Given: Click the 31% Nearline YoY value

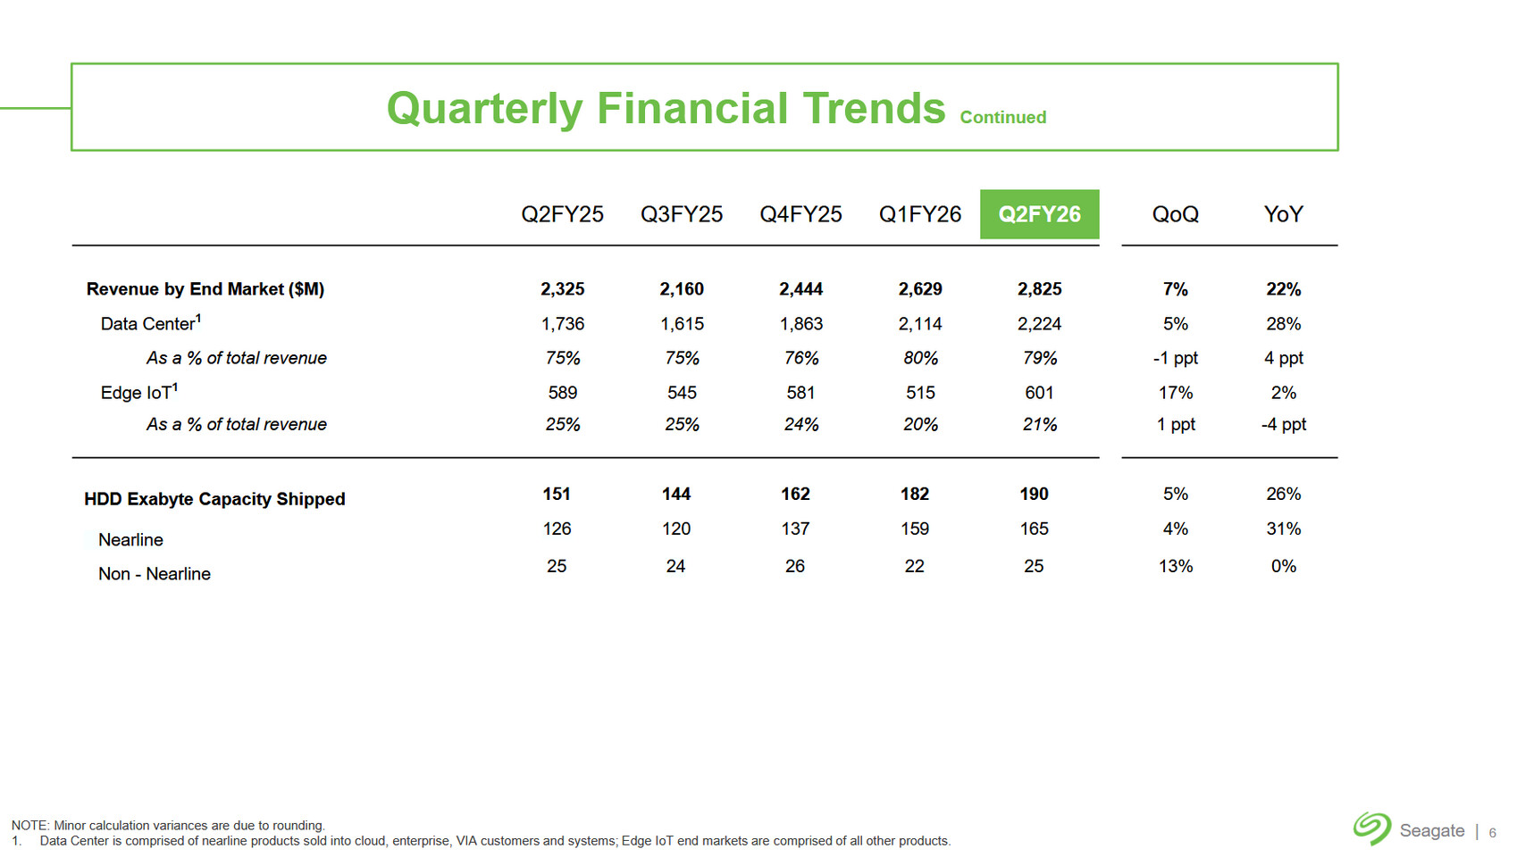Looking at the screenshot, I should [x=1283, y=528].
